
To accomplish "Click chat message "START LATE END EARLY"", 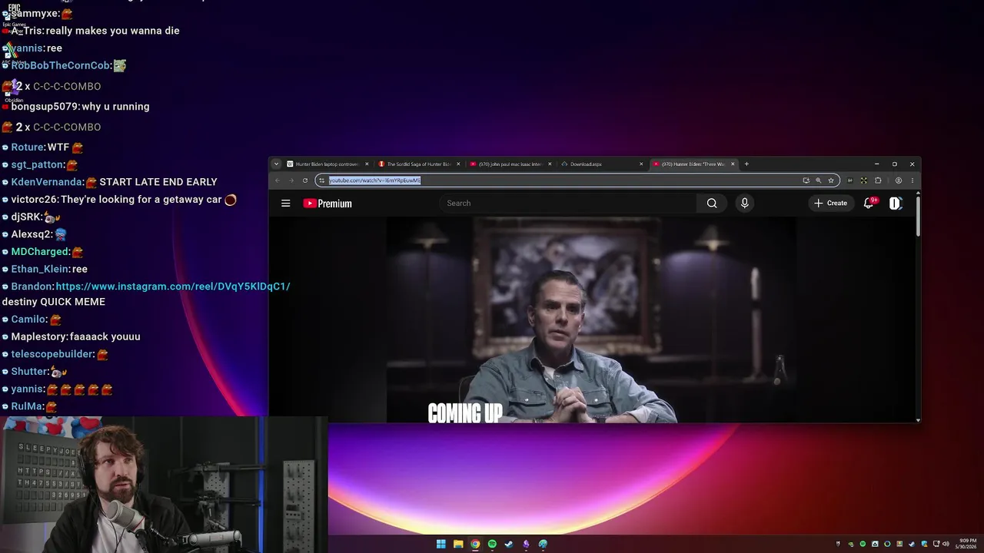I will coord(158,182).
